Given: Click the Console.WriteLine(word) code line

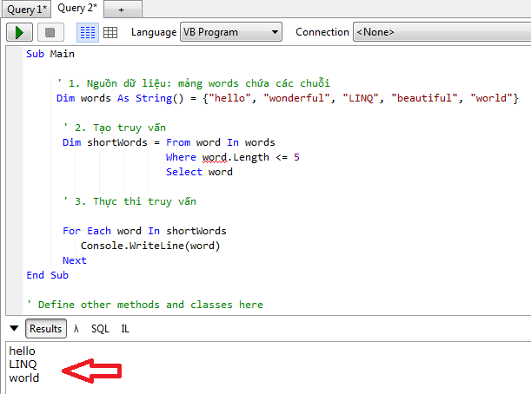Looking at the screenshot, I should coord(150,246).
